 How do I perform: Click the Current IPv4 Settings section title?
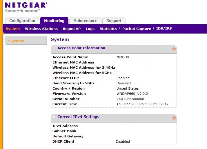pyautogui.click(x=78, y=117)
